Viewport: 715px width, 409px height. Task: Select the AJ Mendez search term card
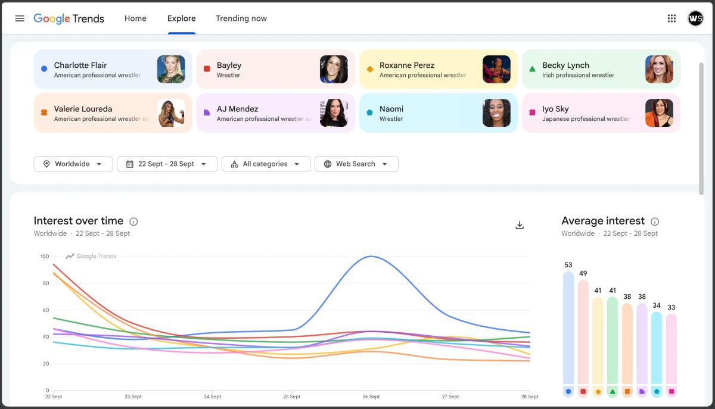point(276,113)
